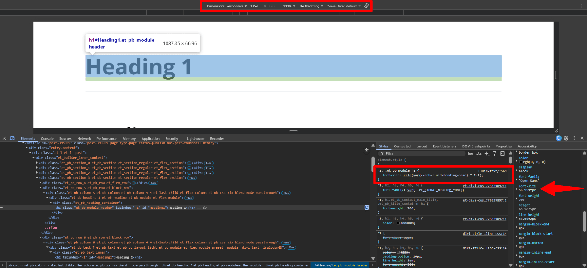The image size is (588, 268).
Task: Open the Lighthouse tab
Action: point(195,139)
